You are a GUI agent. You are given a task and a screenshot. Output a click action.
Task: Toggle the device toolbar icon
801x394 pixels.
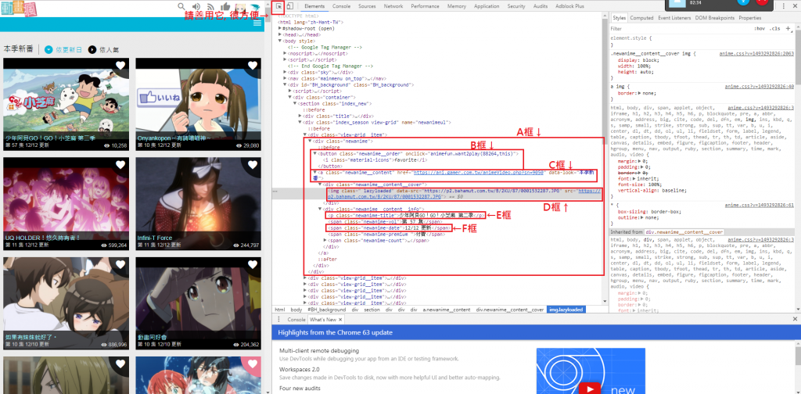pyautogui.click(x=289, y=6)
